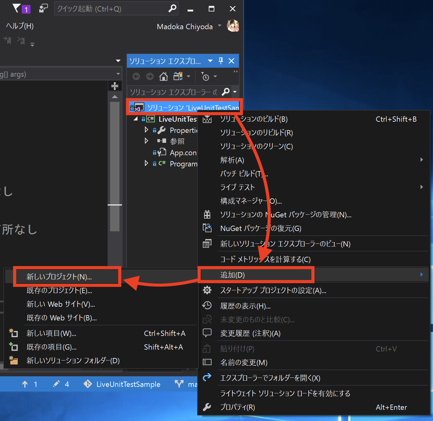Click the pending changes pencil indicator
433x421 pixels.
(61, 384)
